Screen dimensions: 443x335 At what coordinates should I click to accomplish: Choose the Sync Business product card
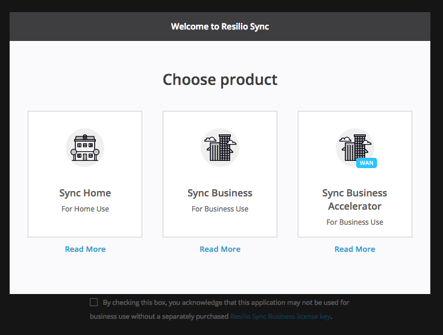pos(220,174)
